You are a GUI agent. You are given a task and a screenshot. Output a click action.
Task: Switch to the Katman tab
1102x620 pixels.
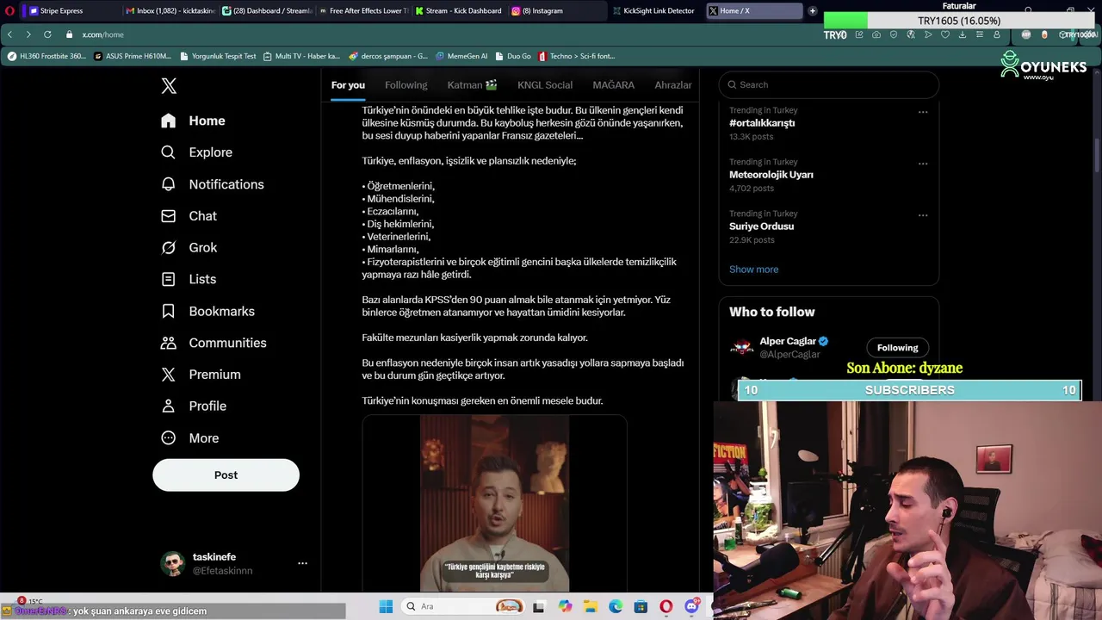[472, 84]
